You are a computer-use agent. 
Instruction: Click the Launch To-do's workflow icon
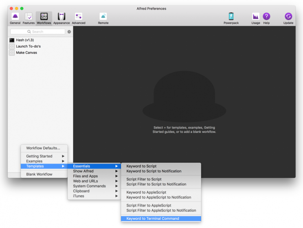point(12,46)
